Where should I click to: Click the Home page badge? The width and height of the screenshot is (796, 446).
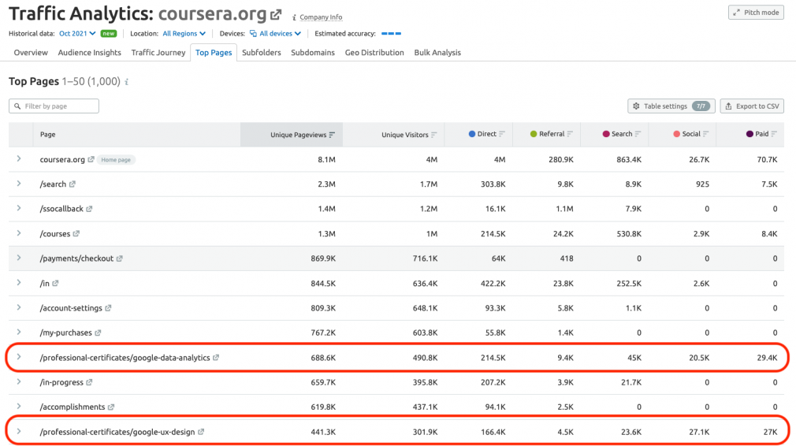(116, 160)
